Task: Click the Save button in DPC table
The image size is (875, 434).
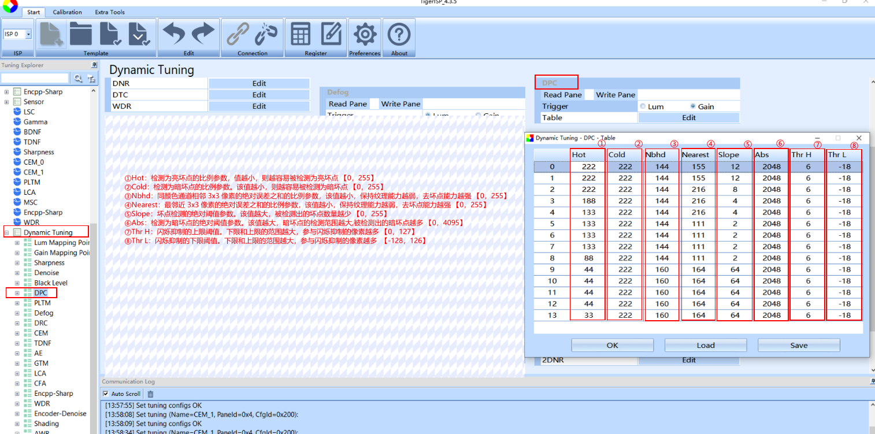Action: tap(799, 345)
